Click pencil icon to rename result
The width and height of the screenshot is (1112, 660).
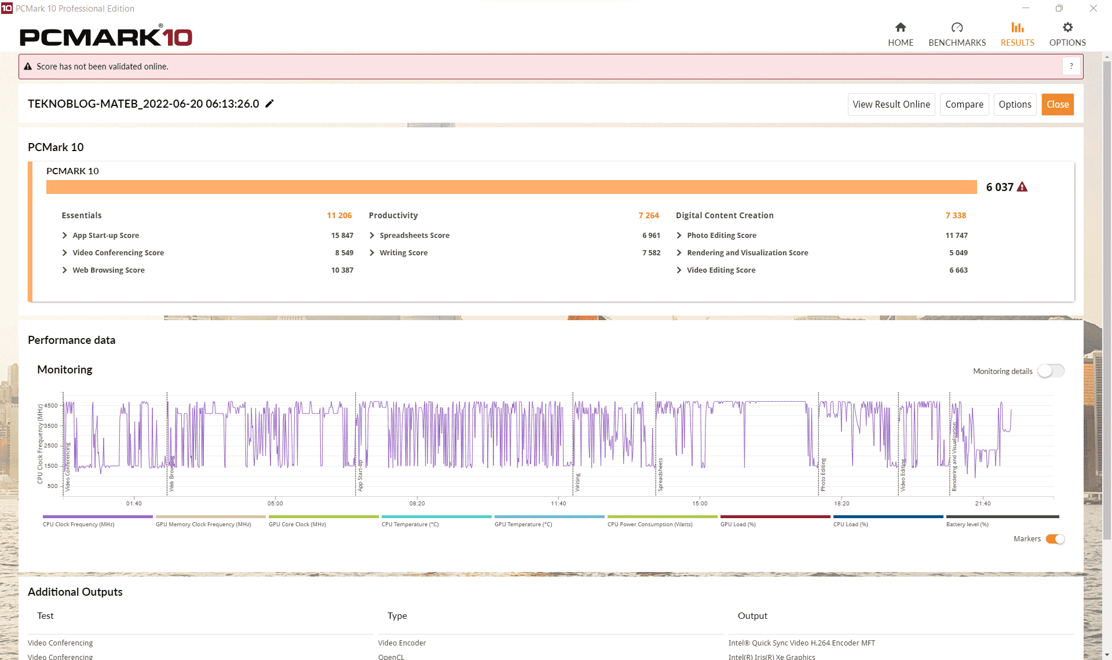[x=269, y=104]
